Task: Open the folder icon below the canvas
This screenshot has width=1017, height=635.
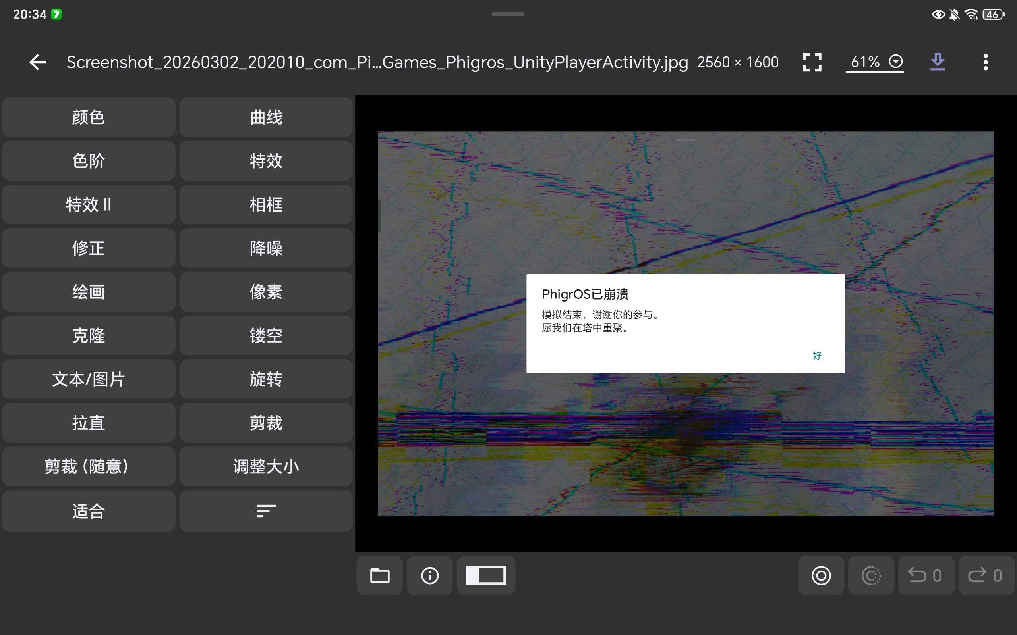Action: [379, 575]
